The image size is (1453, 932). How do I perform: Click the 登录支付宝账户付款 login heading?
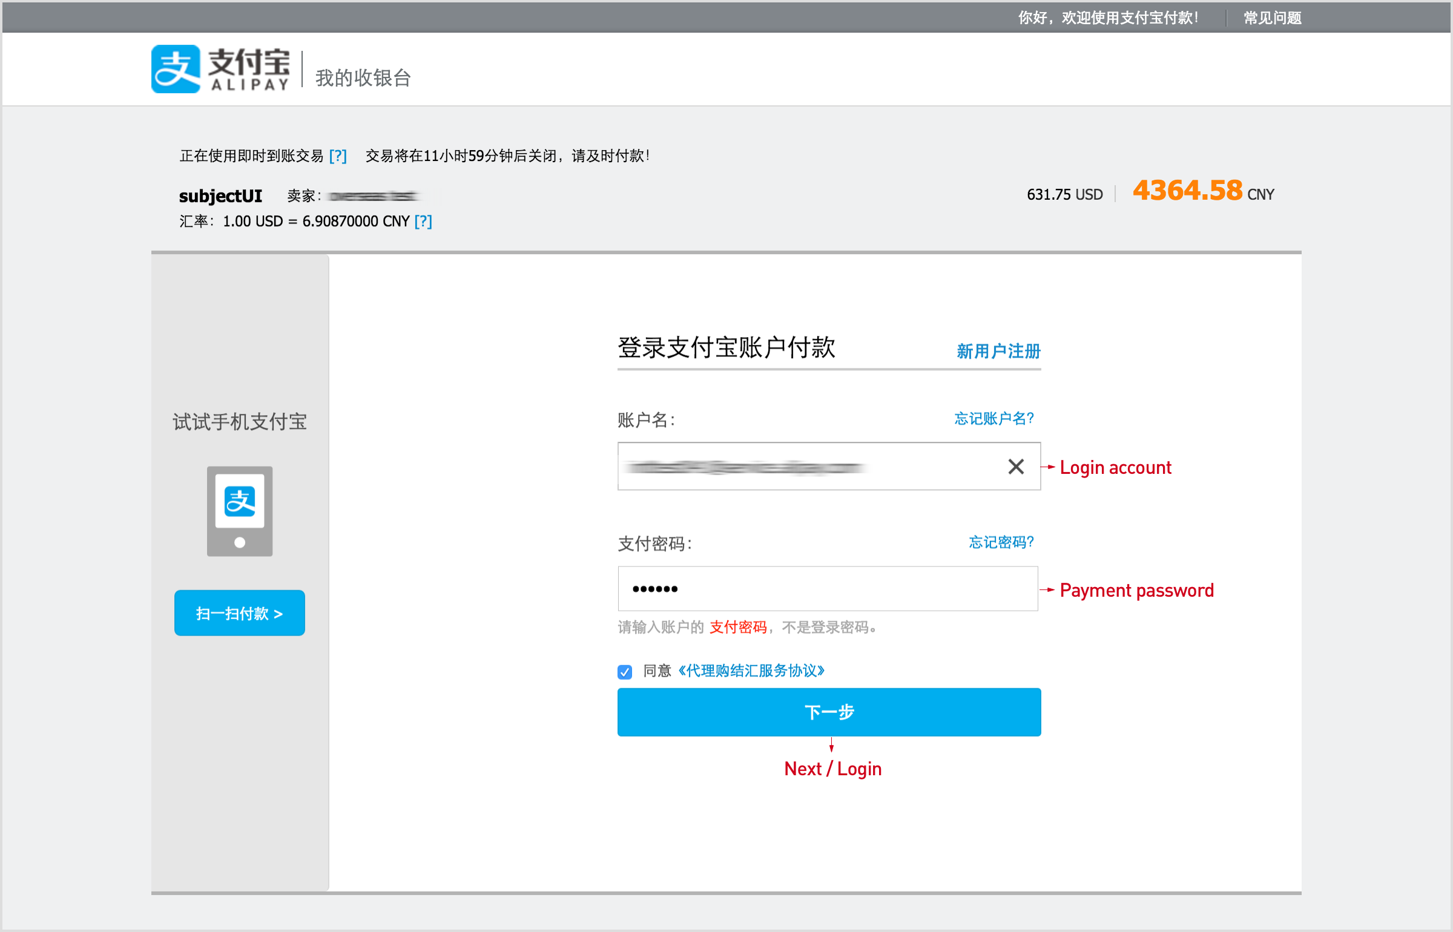pyautogui.click(x=726, y=348)
